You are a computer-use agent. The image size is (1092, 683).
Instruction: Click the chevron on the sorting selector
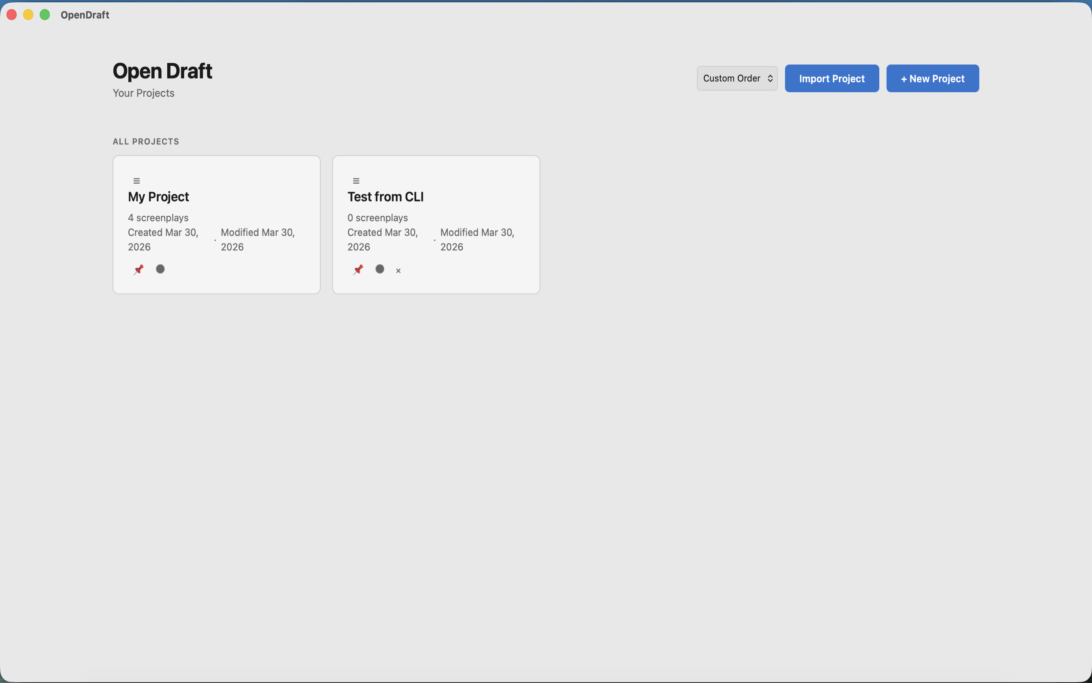[x=771, y=78]
